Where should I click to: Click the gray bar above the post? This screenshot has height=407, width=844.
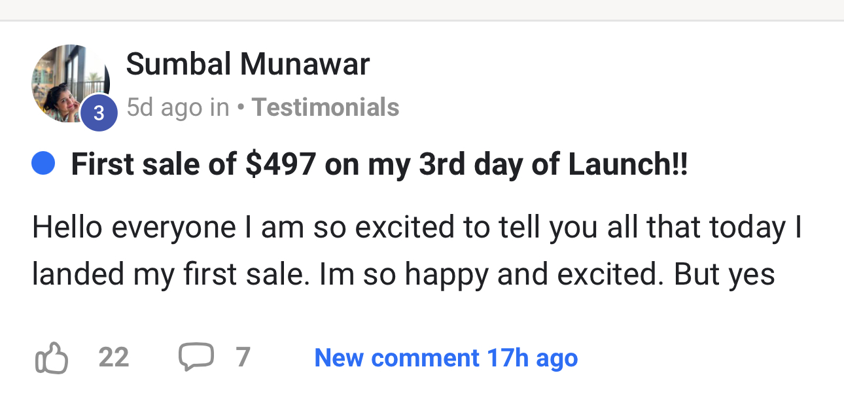(x=422, y=10)
